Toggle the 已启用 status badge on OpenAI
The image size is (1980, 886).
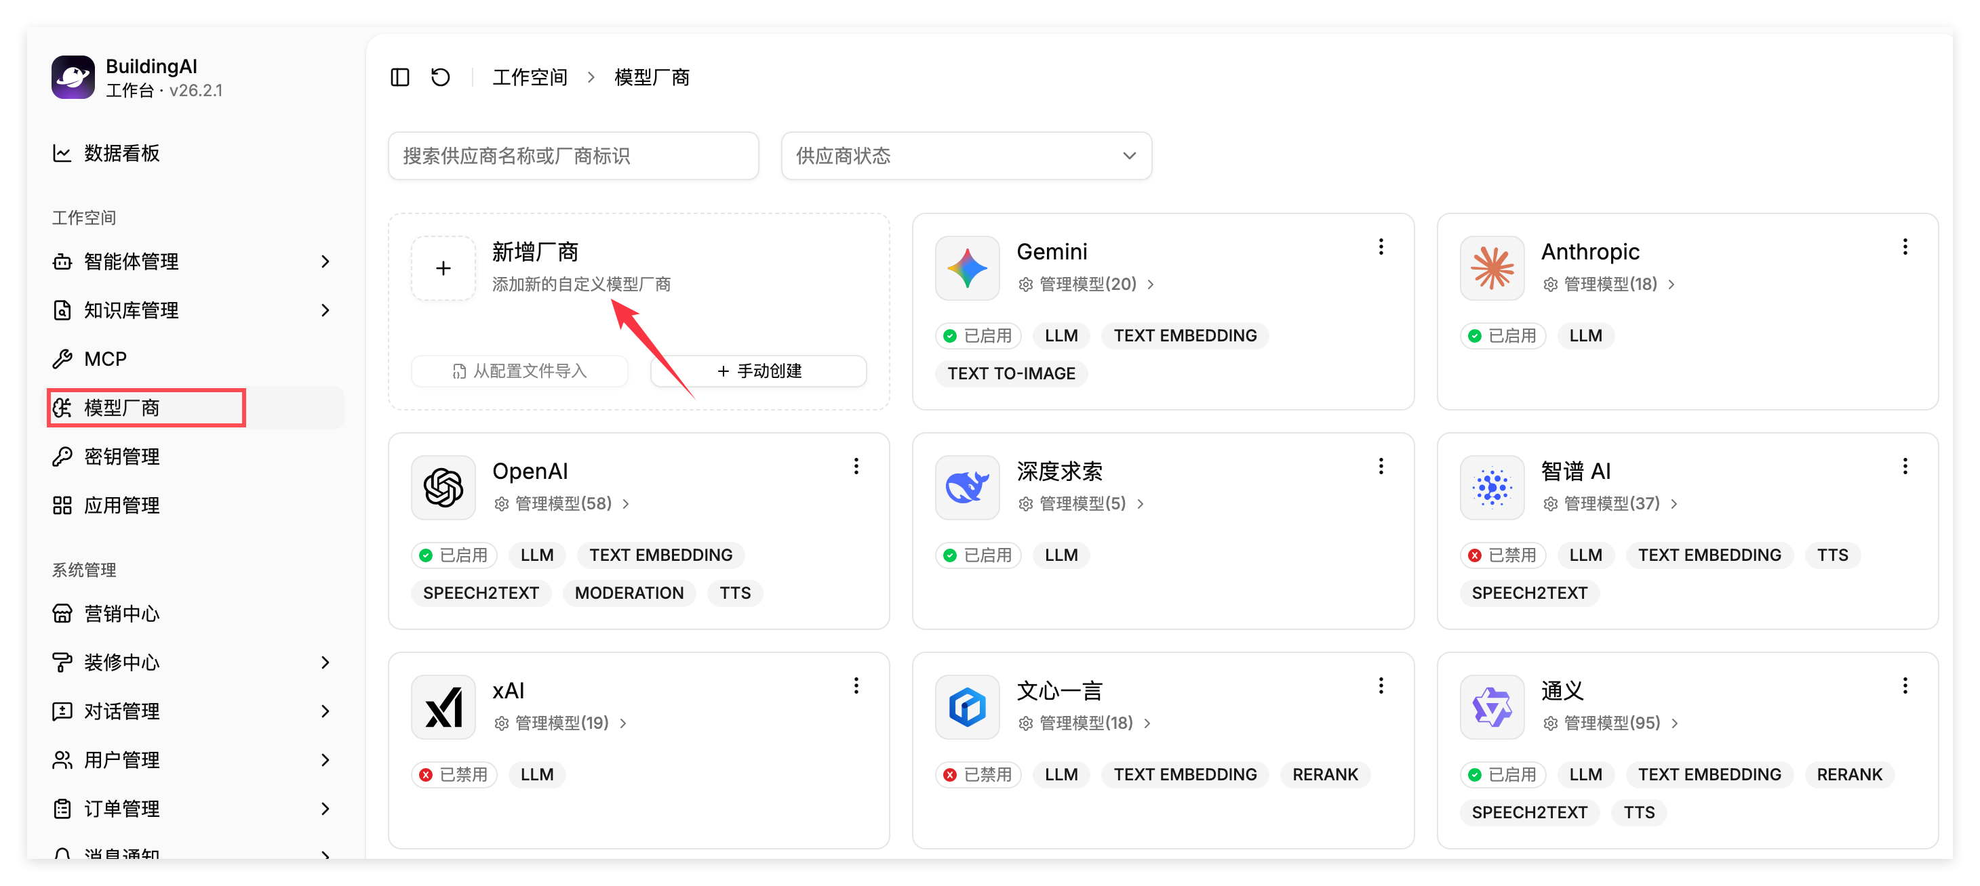pyautogui.click(x=454, y=555)
